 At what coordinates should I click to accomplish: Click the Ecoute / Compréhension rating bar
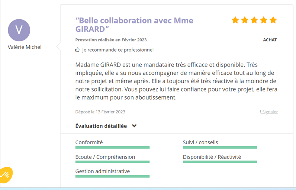point(113,162)
